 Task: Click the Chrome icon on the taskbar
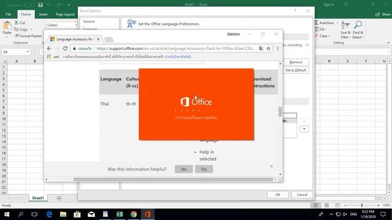coord(134,214)
